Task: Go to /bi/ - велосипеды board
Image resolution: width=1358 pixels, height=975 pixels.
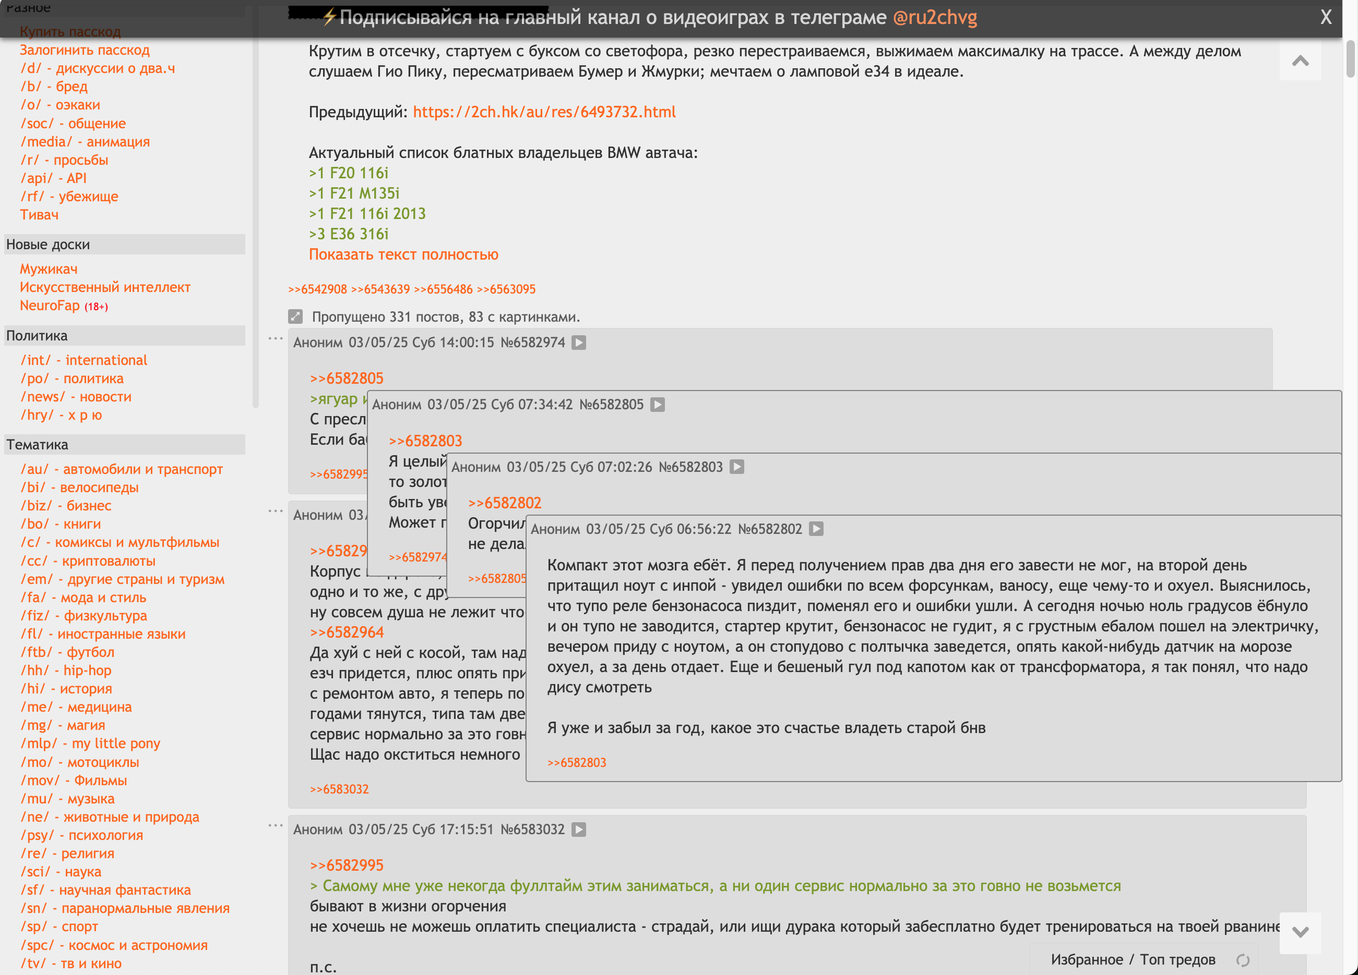Action: pyautogui.click(x=80, y=487)
